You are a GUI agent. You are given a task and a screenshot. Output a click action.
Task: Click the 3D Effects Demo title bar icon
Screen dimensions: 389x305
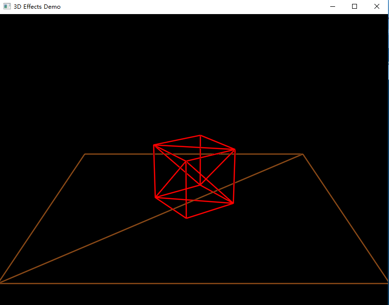(x=7, y=6)
